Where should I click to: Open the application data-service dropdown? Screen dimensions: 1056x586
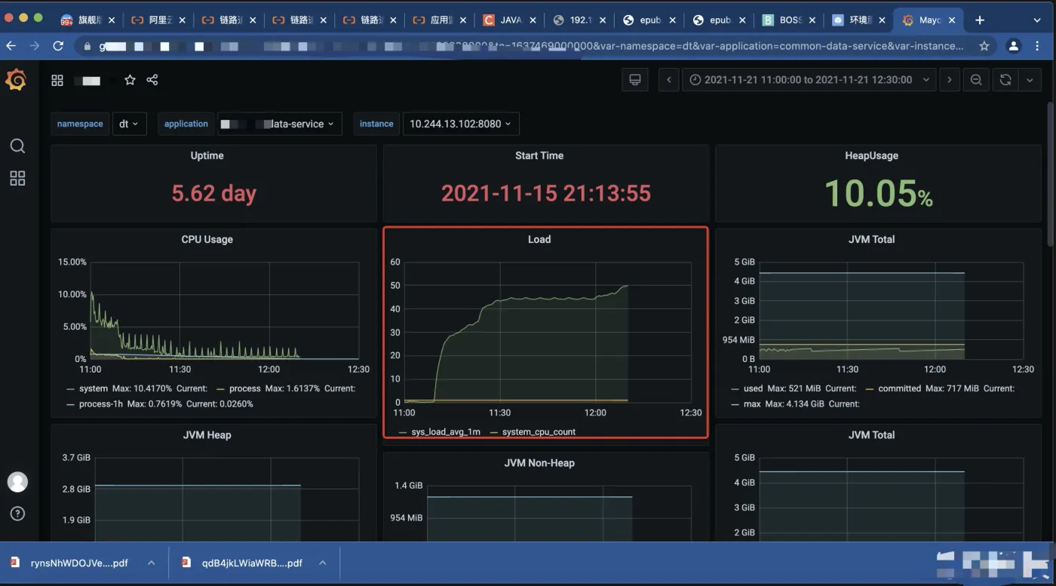click(x=280, y=124)
